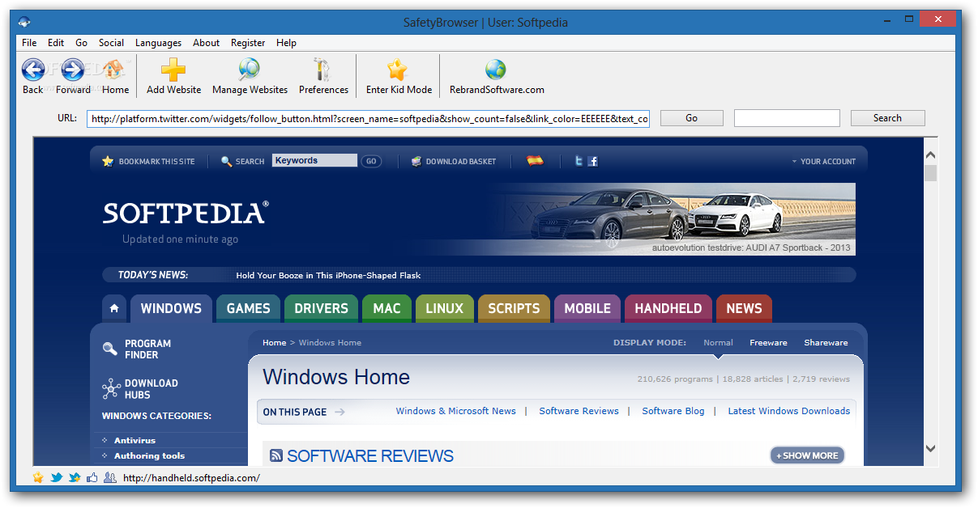Click the Add Website plus icon
978x508 pixels.
coord(173,70)
